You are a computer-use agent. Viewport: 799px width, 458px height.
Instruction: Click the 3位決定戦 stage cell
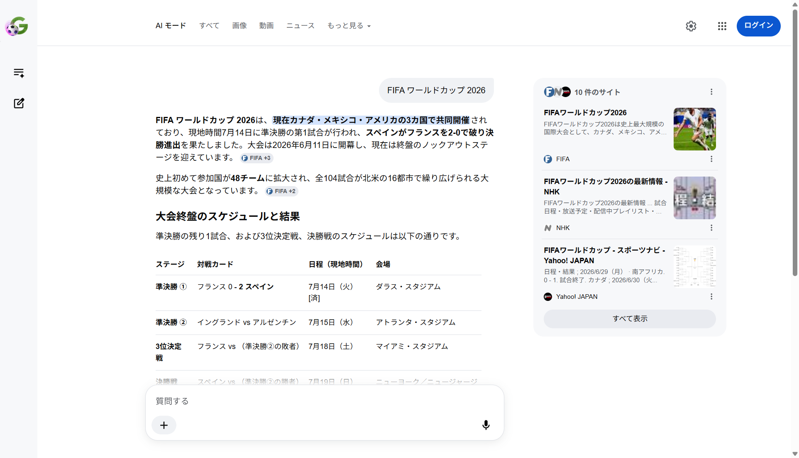pos(169,352)
